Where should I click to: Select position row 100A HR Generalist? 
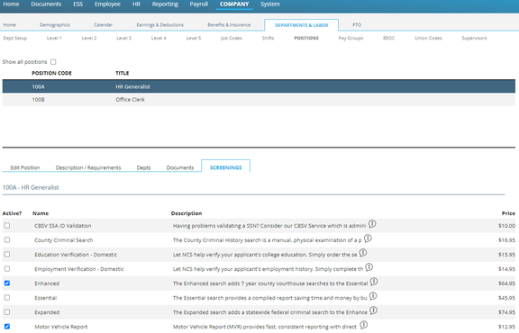[259, 86]
